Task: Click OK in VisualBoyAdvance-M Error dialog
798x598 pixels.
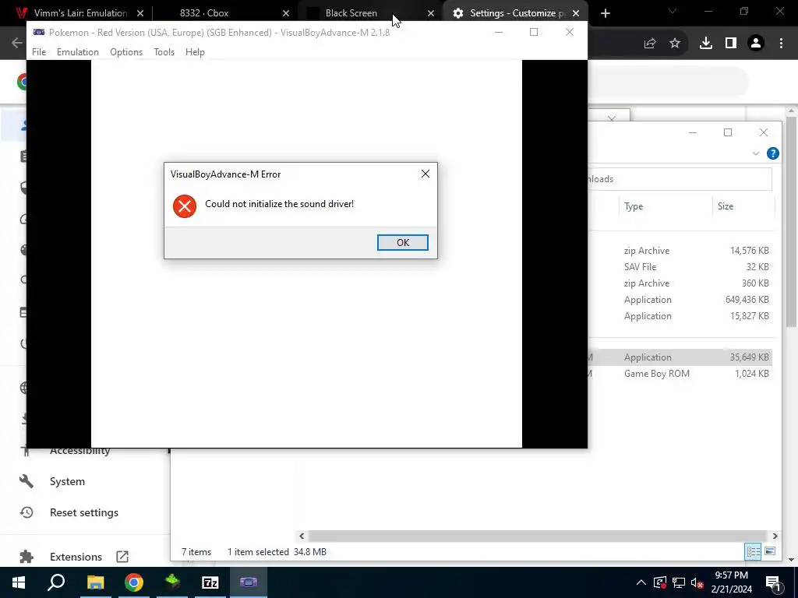Action: [403, 243]
